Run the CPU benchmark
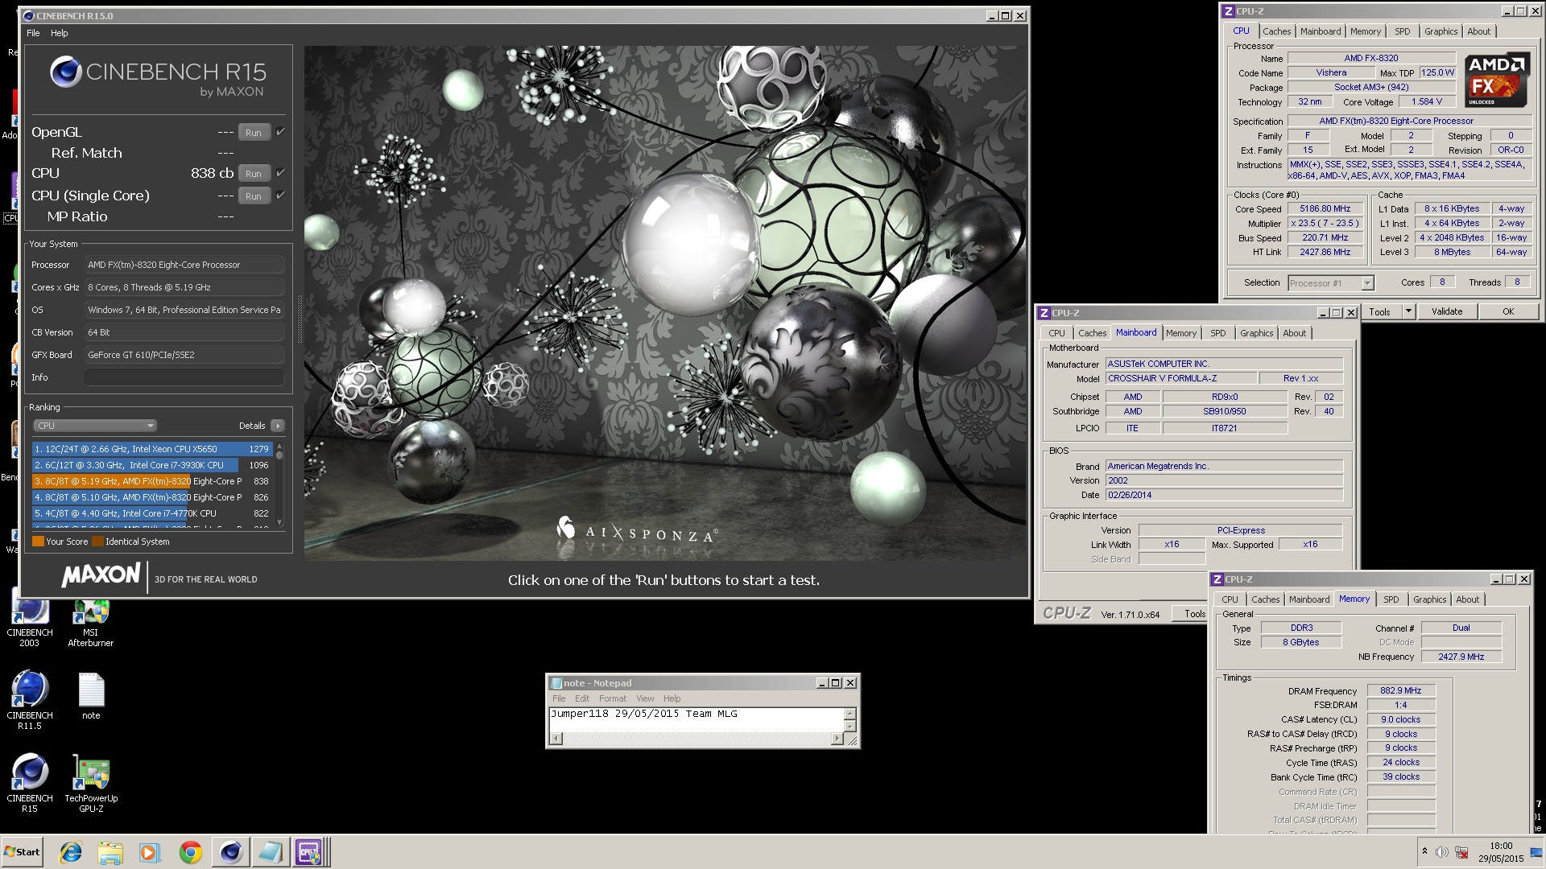Screen dimensions: 1546x869 tap(254, 174)
